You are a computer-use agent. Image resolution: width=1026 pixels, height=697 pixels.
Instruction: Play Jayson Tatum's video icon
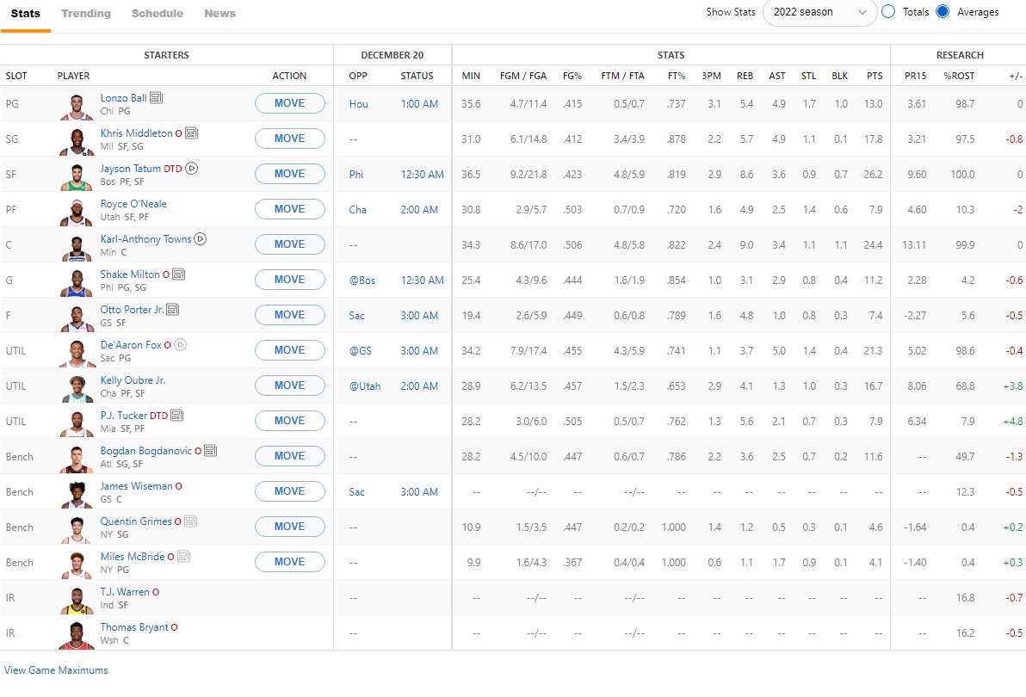pyautogui.click(x=191, y=168)
